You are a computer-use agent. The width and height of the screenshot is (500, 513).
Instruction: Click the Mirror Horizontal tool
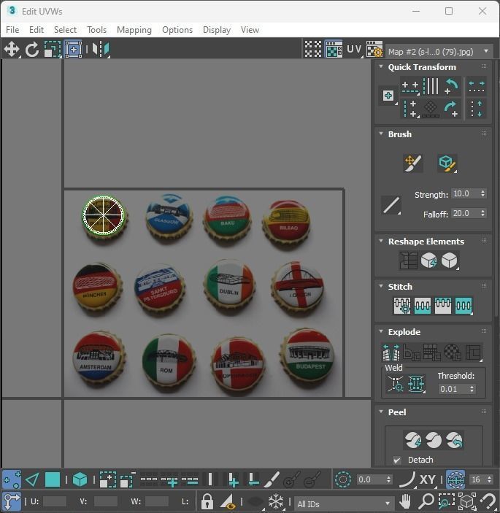coord(101,50)
